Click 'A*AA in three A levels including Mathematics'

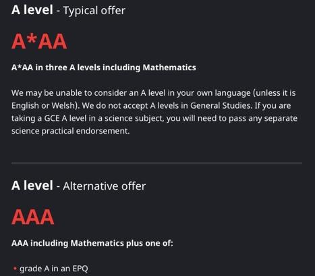(104, 67)
